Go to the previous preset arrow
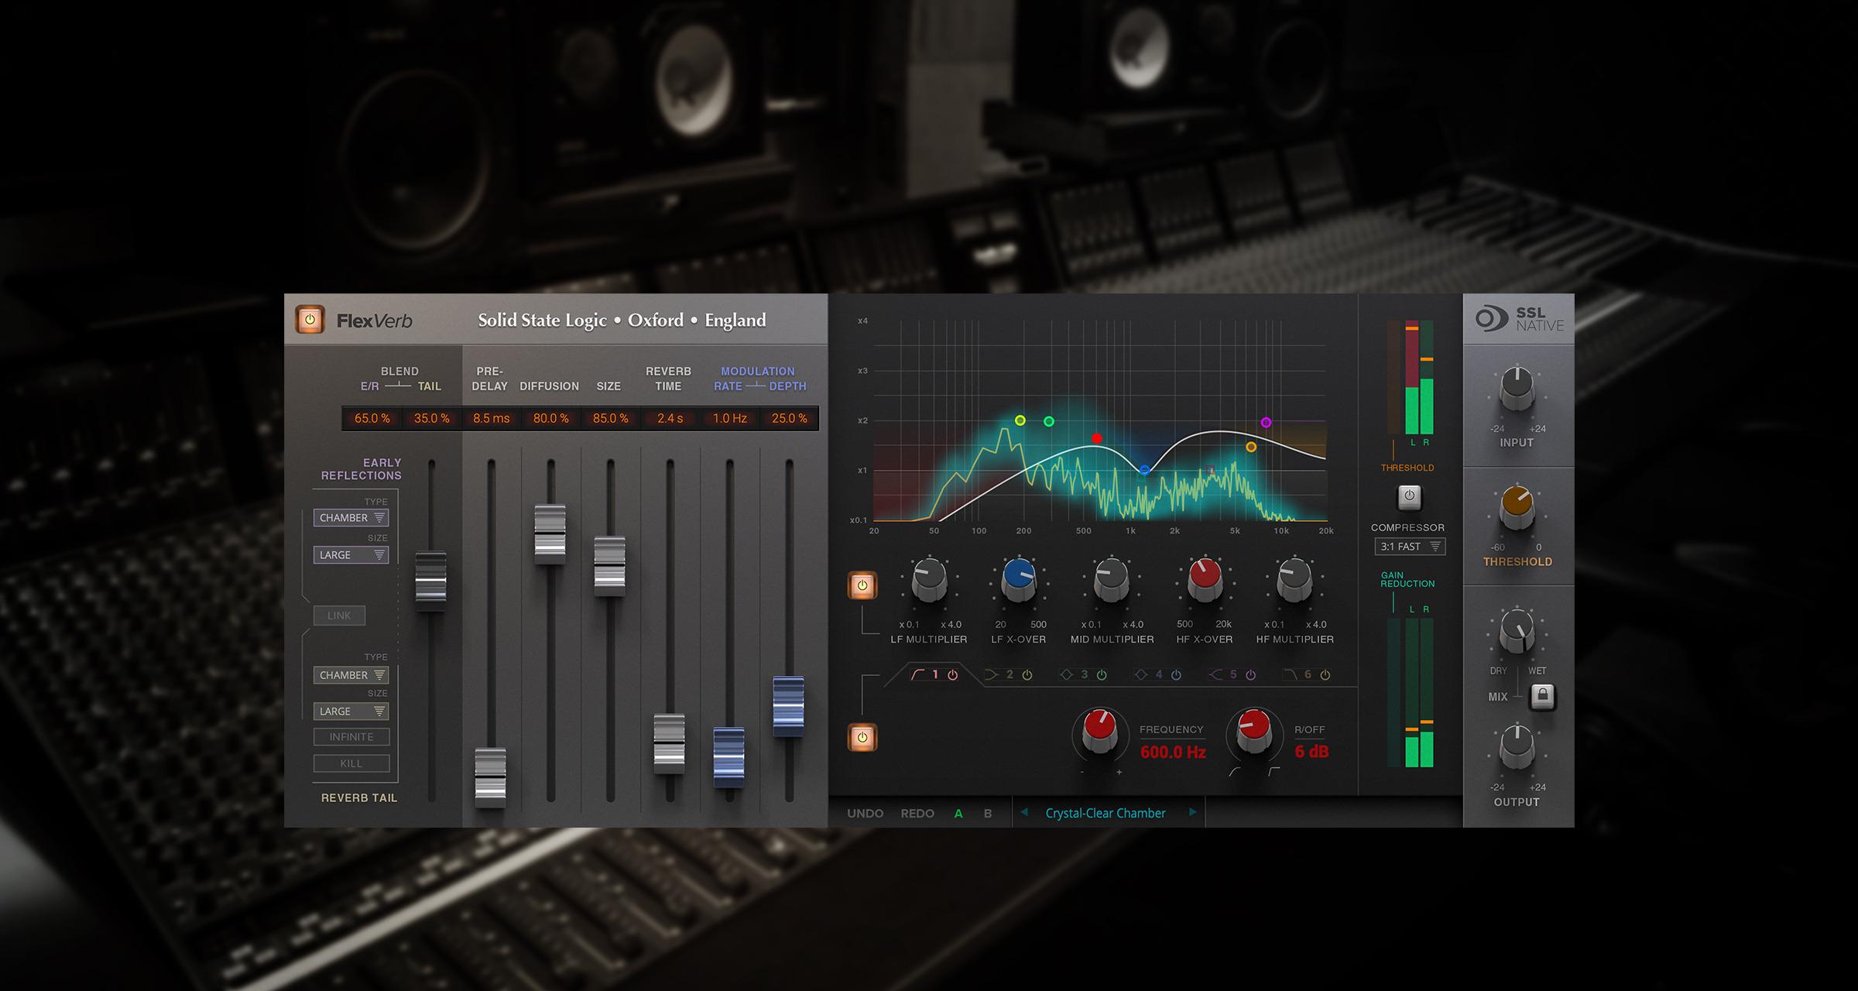The height and width of the screenshot is (991, 1858). pos(1024,812)
